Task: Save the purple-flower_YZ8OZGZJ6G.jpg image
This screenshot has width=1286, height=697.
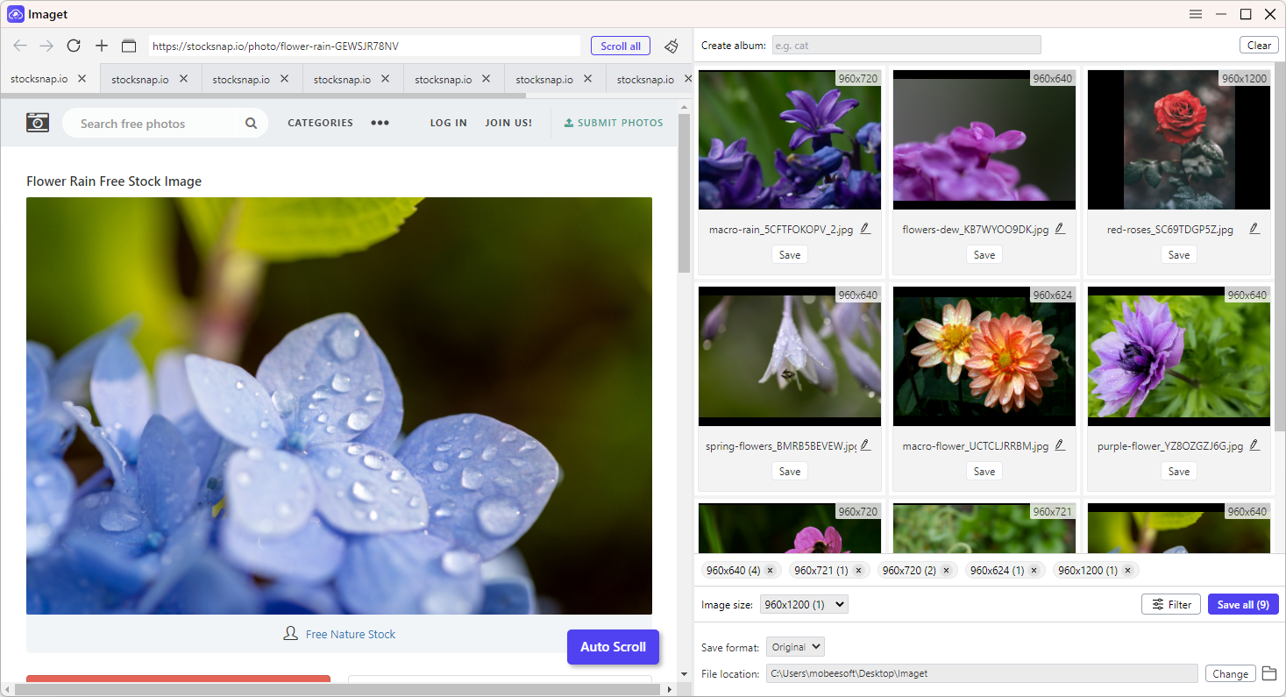Action: [x=1179, y=471]
